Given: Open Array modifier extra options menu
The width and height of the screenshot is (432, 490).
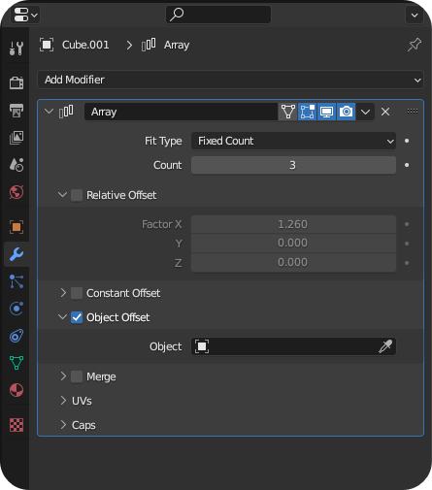Looking at the screenshot, I should coord(365,112).
